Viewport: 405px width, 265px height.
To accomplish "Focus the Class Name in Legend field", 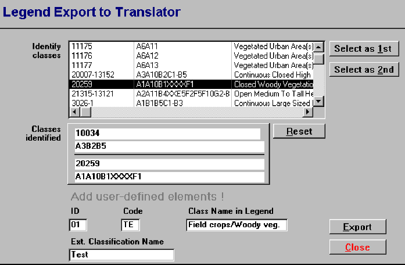I will coord(237,225).
